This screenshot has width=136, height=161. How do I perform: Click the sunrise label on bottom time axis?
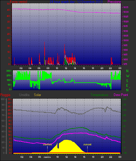coord(47,157)
